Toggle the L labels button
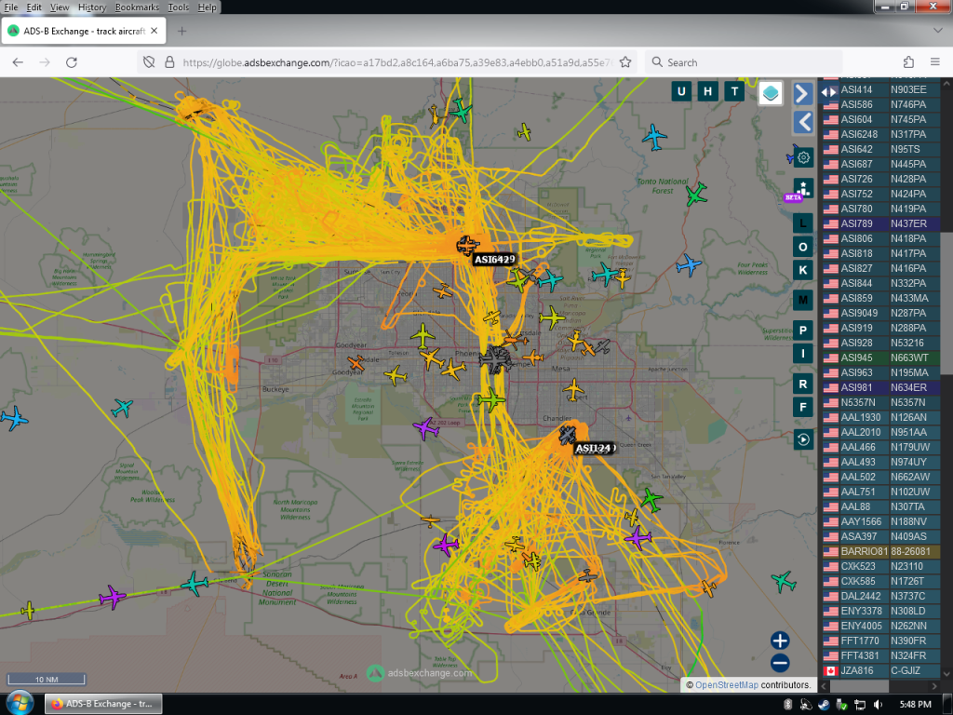953x715 pixels. click(x=803, y=223)
